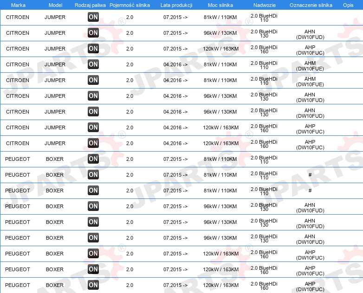Image resolution: width=363 pixels, height=293 pixels.
Task: Click 07.2015 date in Citroen Jumper 120kW row
Action: pyautogui.click(x=175, y=49)
